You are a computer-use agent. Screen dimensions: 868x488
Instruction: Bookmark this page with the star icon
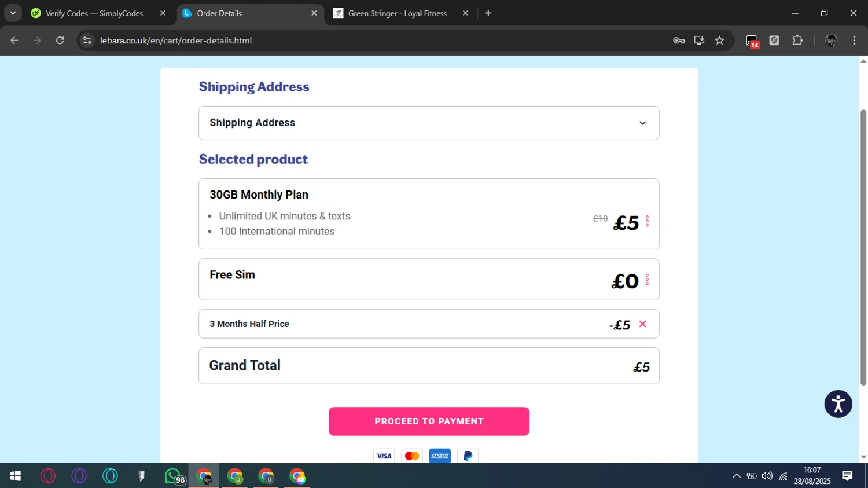(x=719, y=41)
